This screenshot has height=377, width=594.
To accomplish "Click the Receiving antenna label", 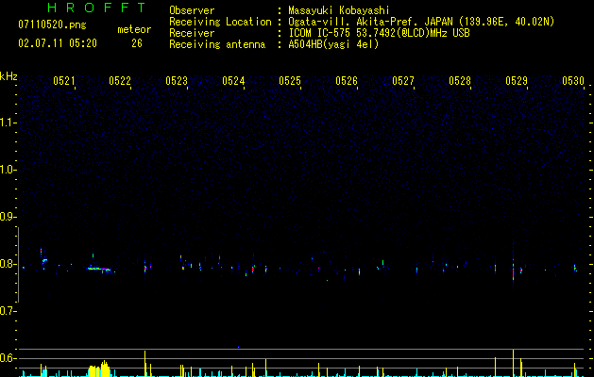I will (x=217, y=44).
